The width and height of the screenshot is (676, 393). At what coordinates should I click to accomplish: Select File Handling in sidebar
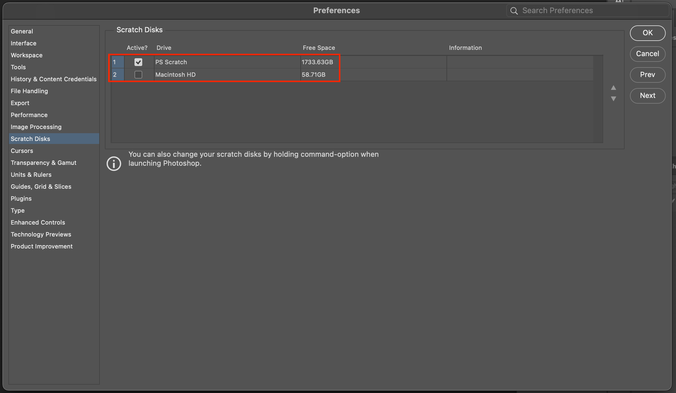[29, 91]
